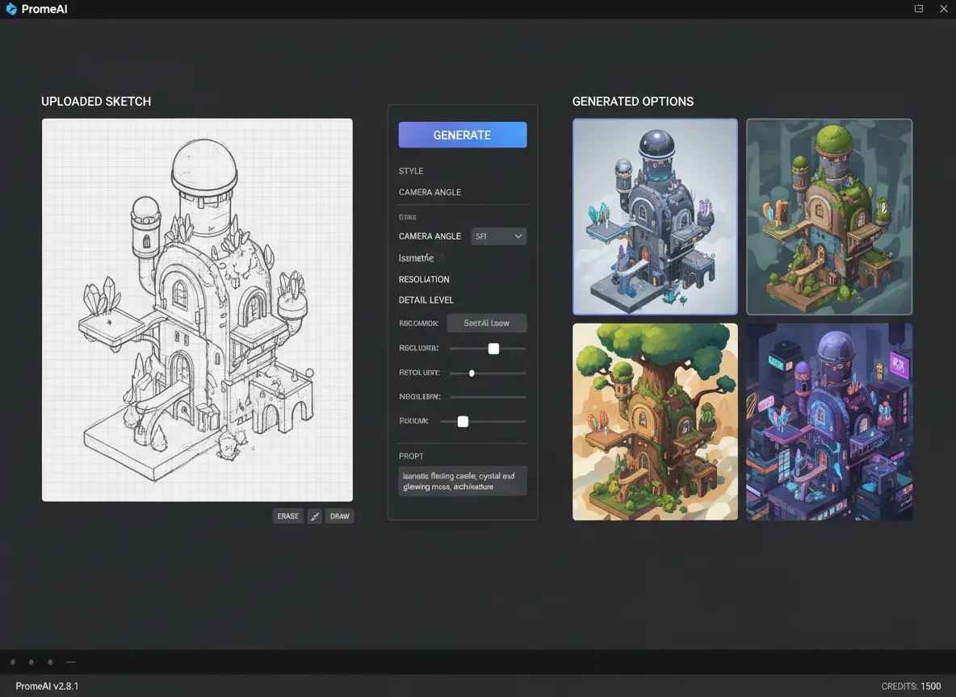This screenshot has width=956, height=697.
Task: Switch to DRAW mode under the sketch
Action: click(x=340, y=516)
